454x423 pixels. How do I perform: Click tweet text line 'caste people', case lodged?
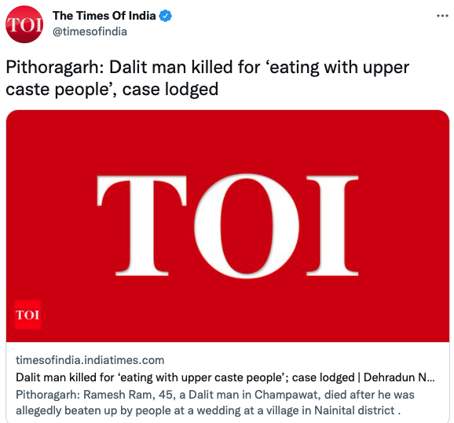coord(112,89)
